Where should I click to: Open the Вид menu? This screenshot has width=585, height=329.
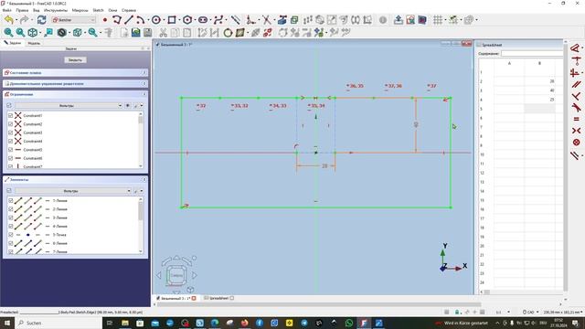tap(37, 10)
